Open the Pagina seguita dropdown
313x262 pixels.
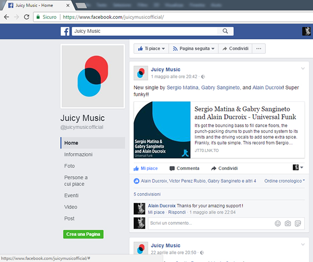click(194, 49)
